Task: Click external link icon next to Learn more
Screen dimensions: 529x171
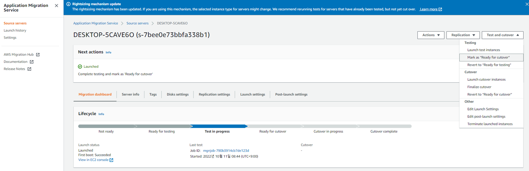Action: (x=440, y=9)
